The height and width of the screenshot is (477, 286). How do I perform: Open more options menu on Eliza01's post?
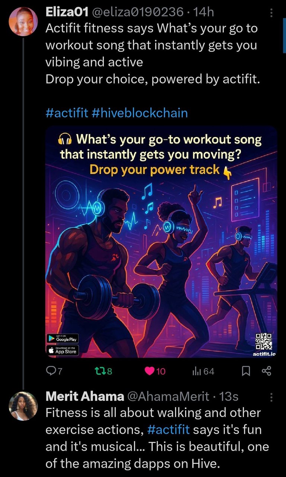click(271, 13)
